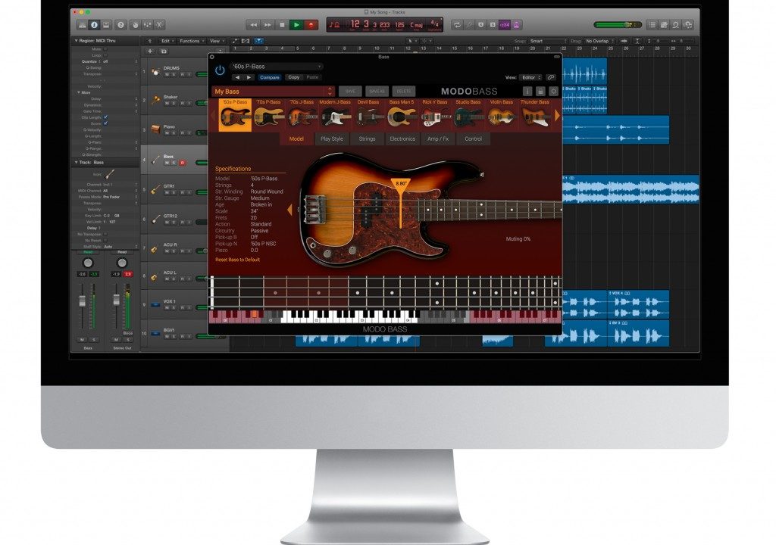Screen dimensions: 776x545
Task: Go to previous plugin preset arrow
Action: 237,78
